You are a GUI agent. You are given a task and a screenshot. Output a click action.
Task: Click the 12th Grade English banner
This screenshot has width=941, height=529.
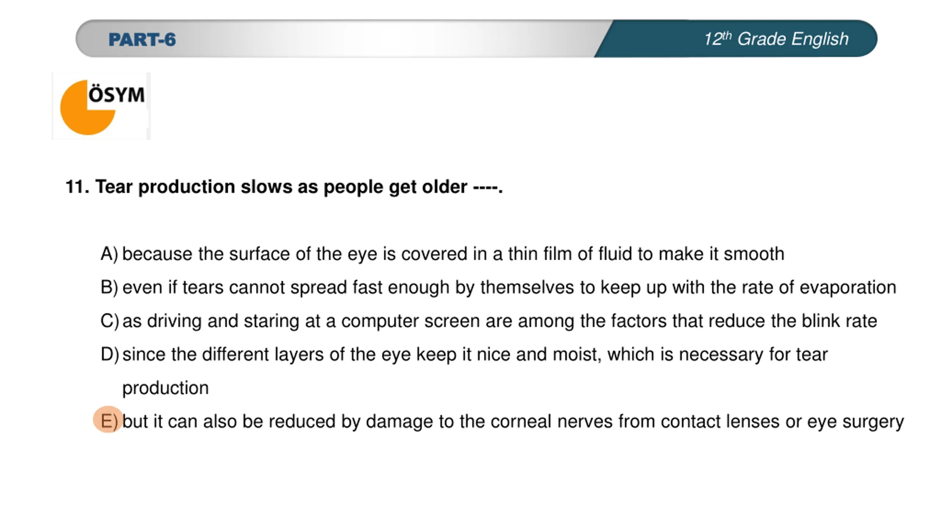click(776, 39)
